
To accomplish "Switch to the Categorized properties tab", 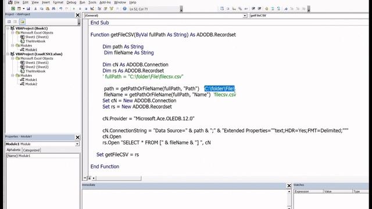I will coord(31,150).
